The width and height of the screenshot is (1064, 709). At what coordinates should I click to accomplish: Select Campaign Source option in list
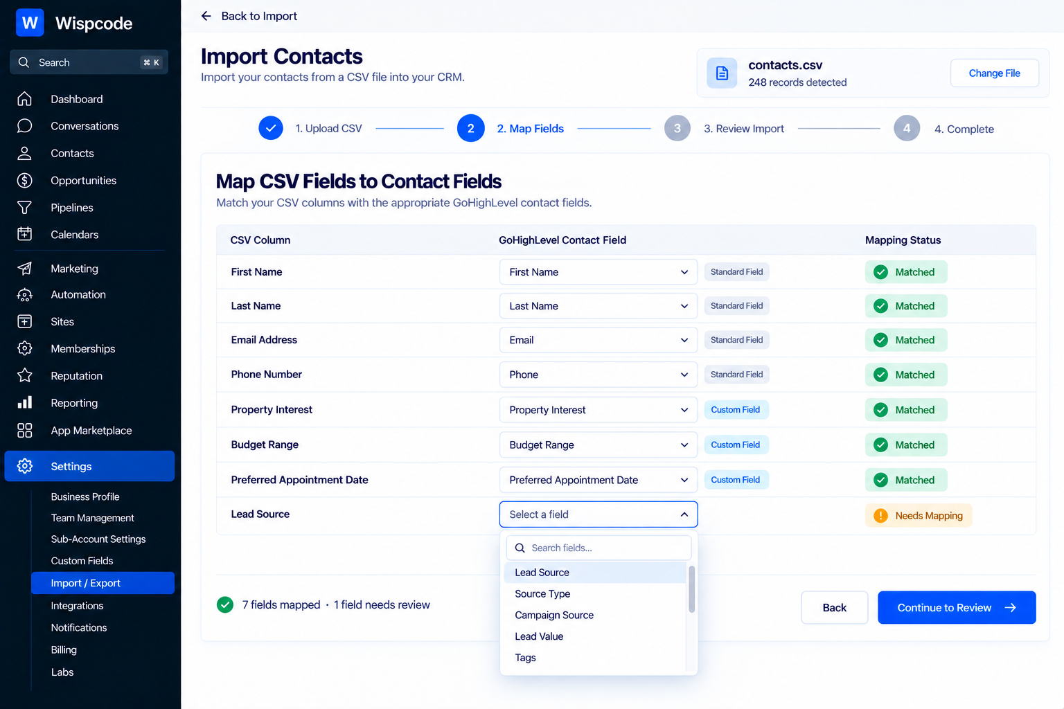pyautogui.click(x=595, y=615)
